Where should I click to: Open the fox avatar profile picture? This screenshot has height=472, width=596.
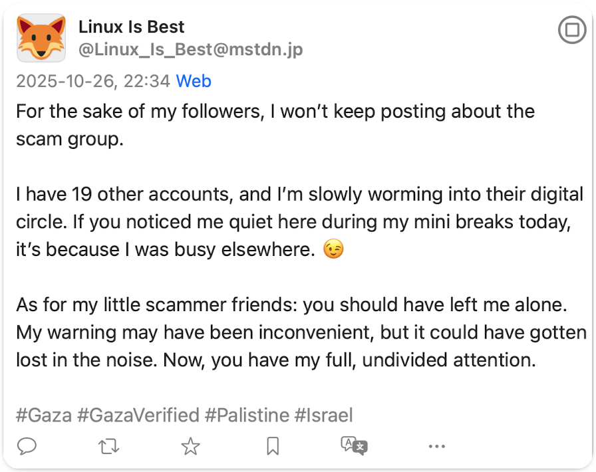41,38
